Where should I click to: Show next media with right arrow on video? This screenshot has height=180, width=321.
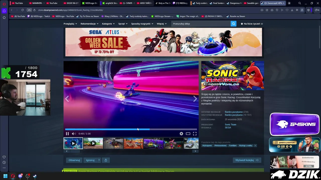[x=195, y=99]
